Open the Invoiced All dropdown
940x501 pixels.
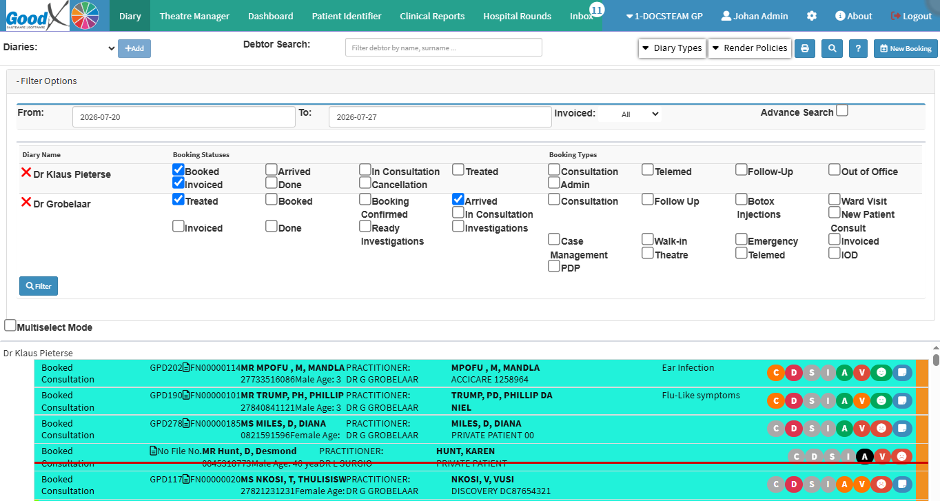point(630,114)
